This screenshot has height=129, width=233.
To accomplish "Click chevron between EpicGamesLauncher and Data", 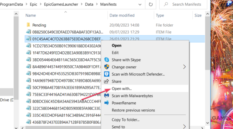I will click(x=82, y=4).
